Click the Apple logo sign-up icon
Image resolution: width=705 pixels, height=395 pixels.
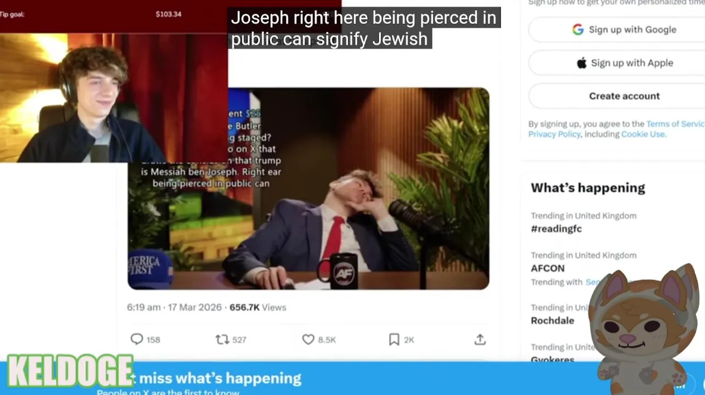pyautogui.click(x=581, y=63)
